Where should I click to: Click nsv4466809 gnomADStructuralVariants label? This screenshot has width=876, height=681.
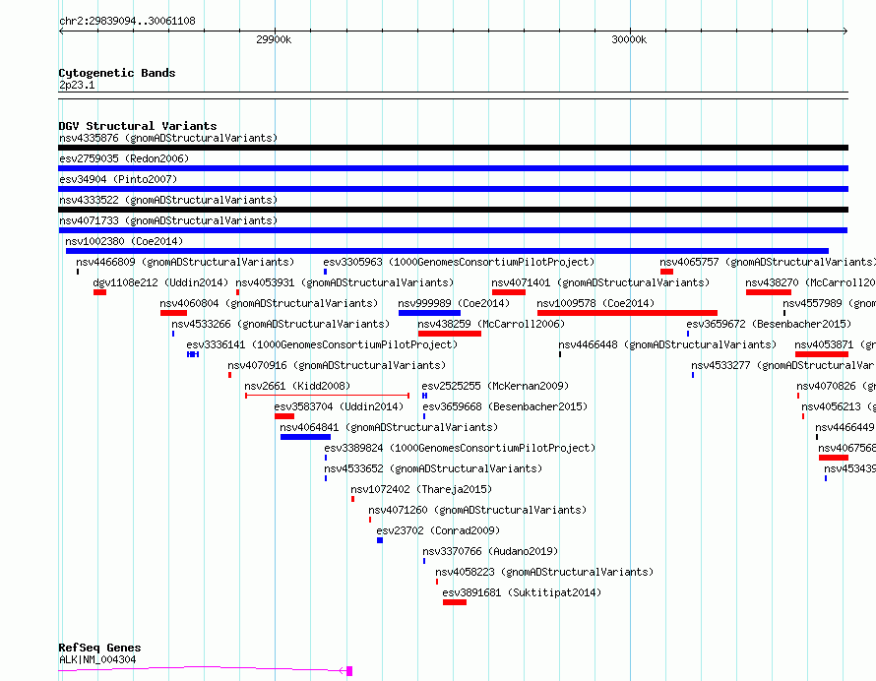[185, 262]
